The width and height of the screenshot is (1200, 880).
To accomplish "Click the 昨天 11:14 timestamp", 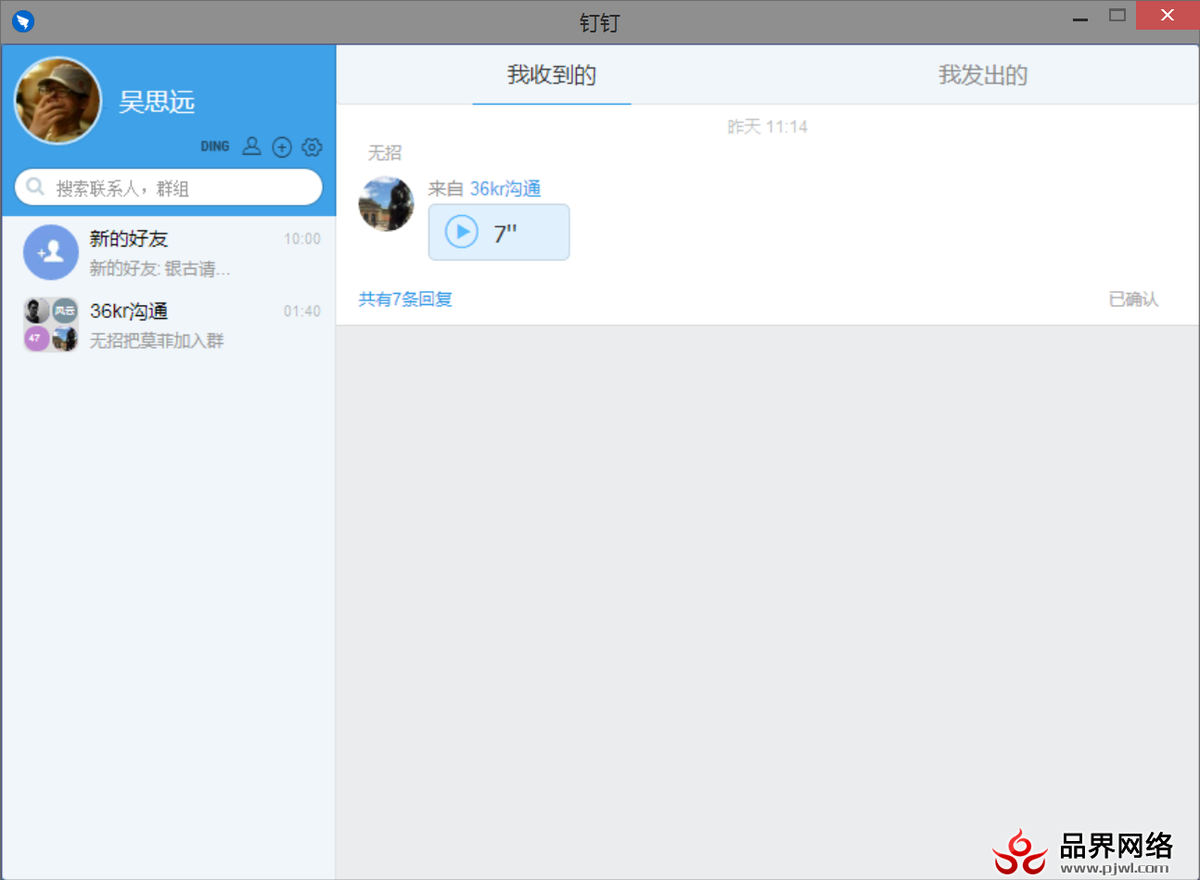I will [767, 127].
